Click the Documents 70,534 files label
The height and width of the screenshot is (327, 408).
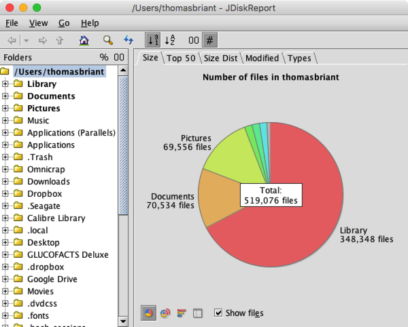pos(171,201)
